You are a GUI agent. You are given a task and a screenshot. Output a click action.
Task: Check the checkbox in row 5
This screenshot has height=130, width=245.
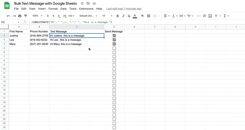tap(114, 48)
